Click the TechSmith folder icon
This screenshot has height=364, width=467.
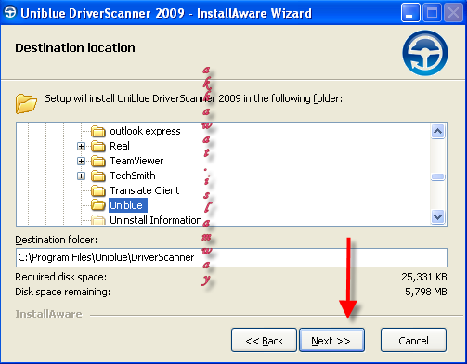[x=98, y=175]
